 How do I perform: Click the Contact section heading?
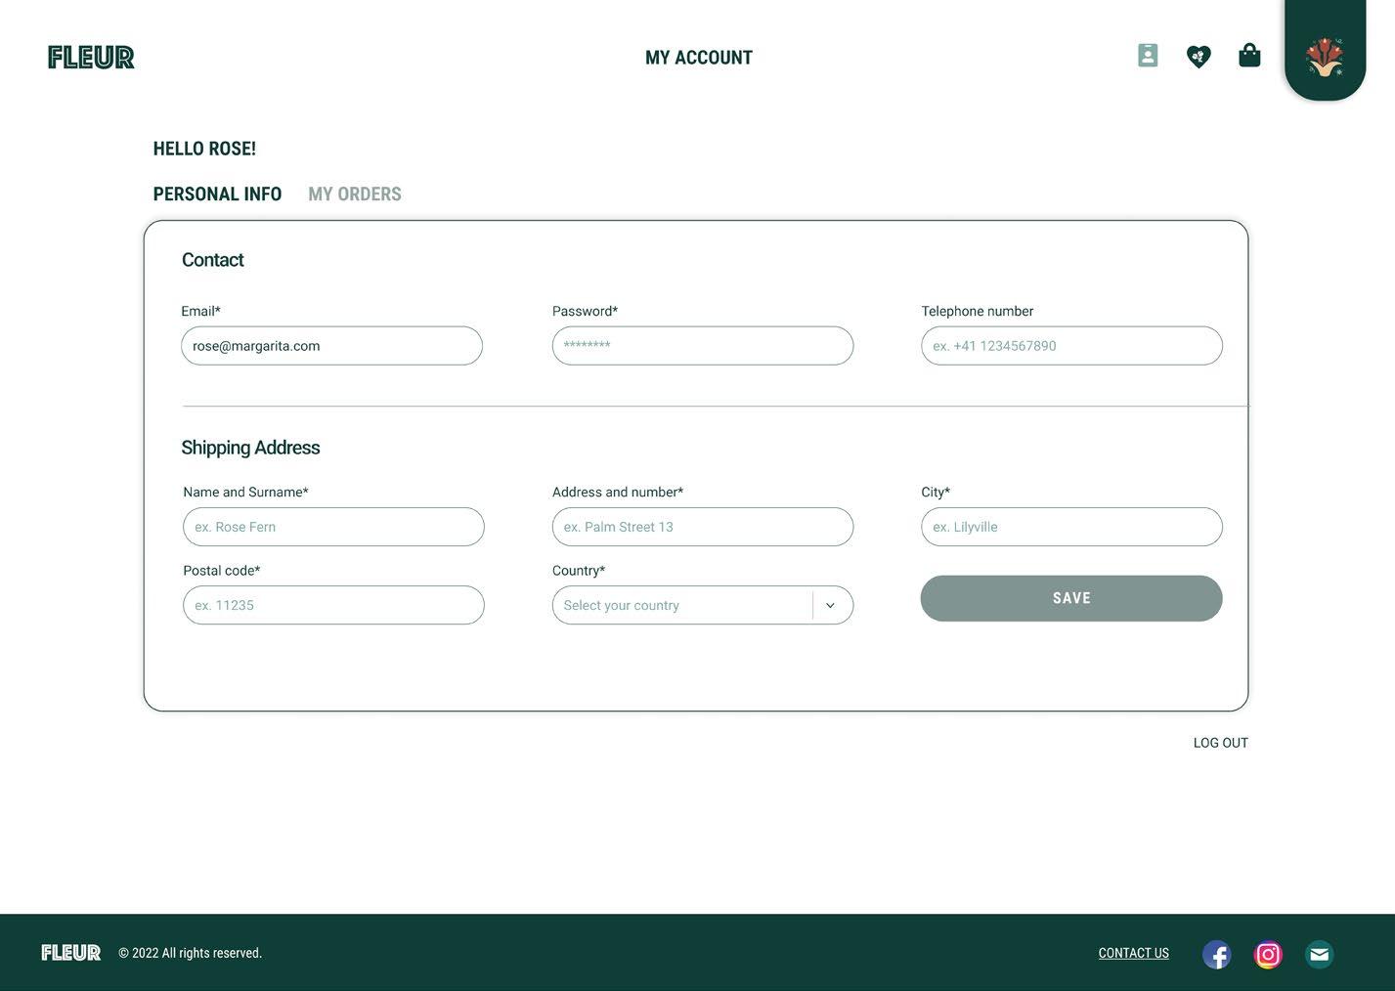pos(212,260)
